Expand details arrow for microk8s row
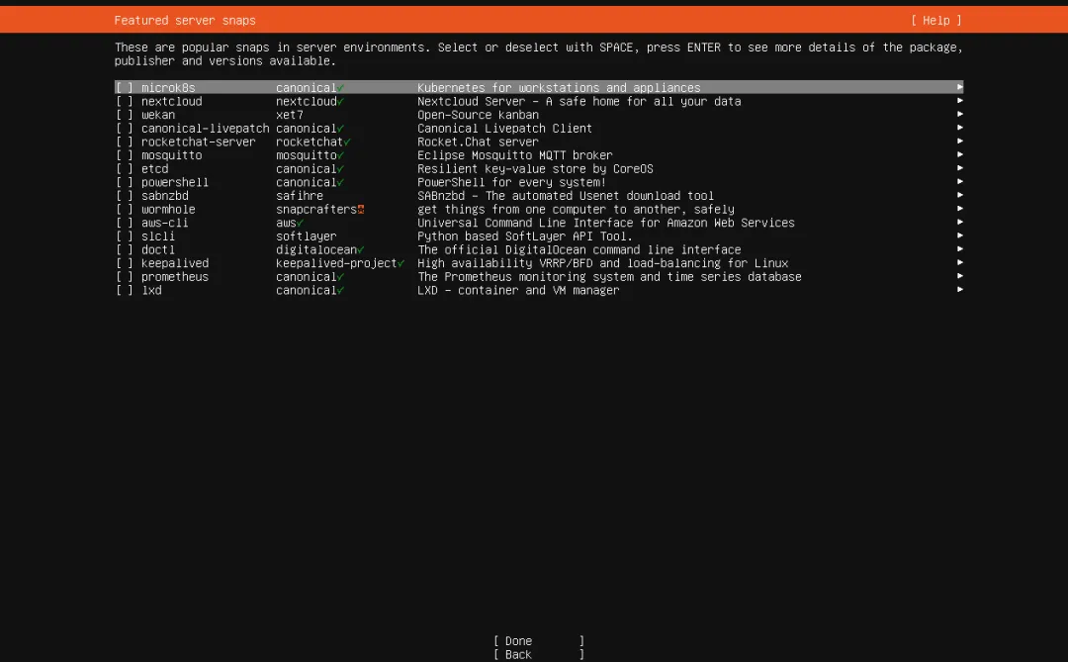Screen dimensions: 1068x662 pyautogui.click(x=959, y=87)
